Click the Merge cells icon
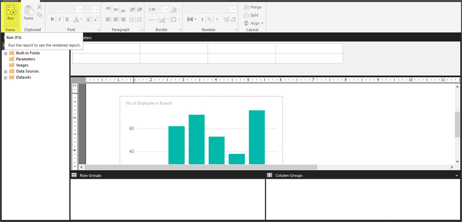 pyautogui.click(x=247, y=7)
